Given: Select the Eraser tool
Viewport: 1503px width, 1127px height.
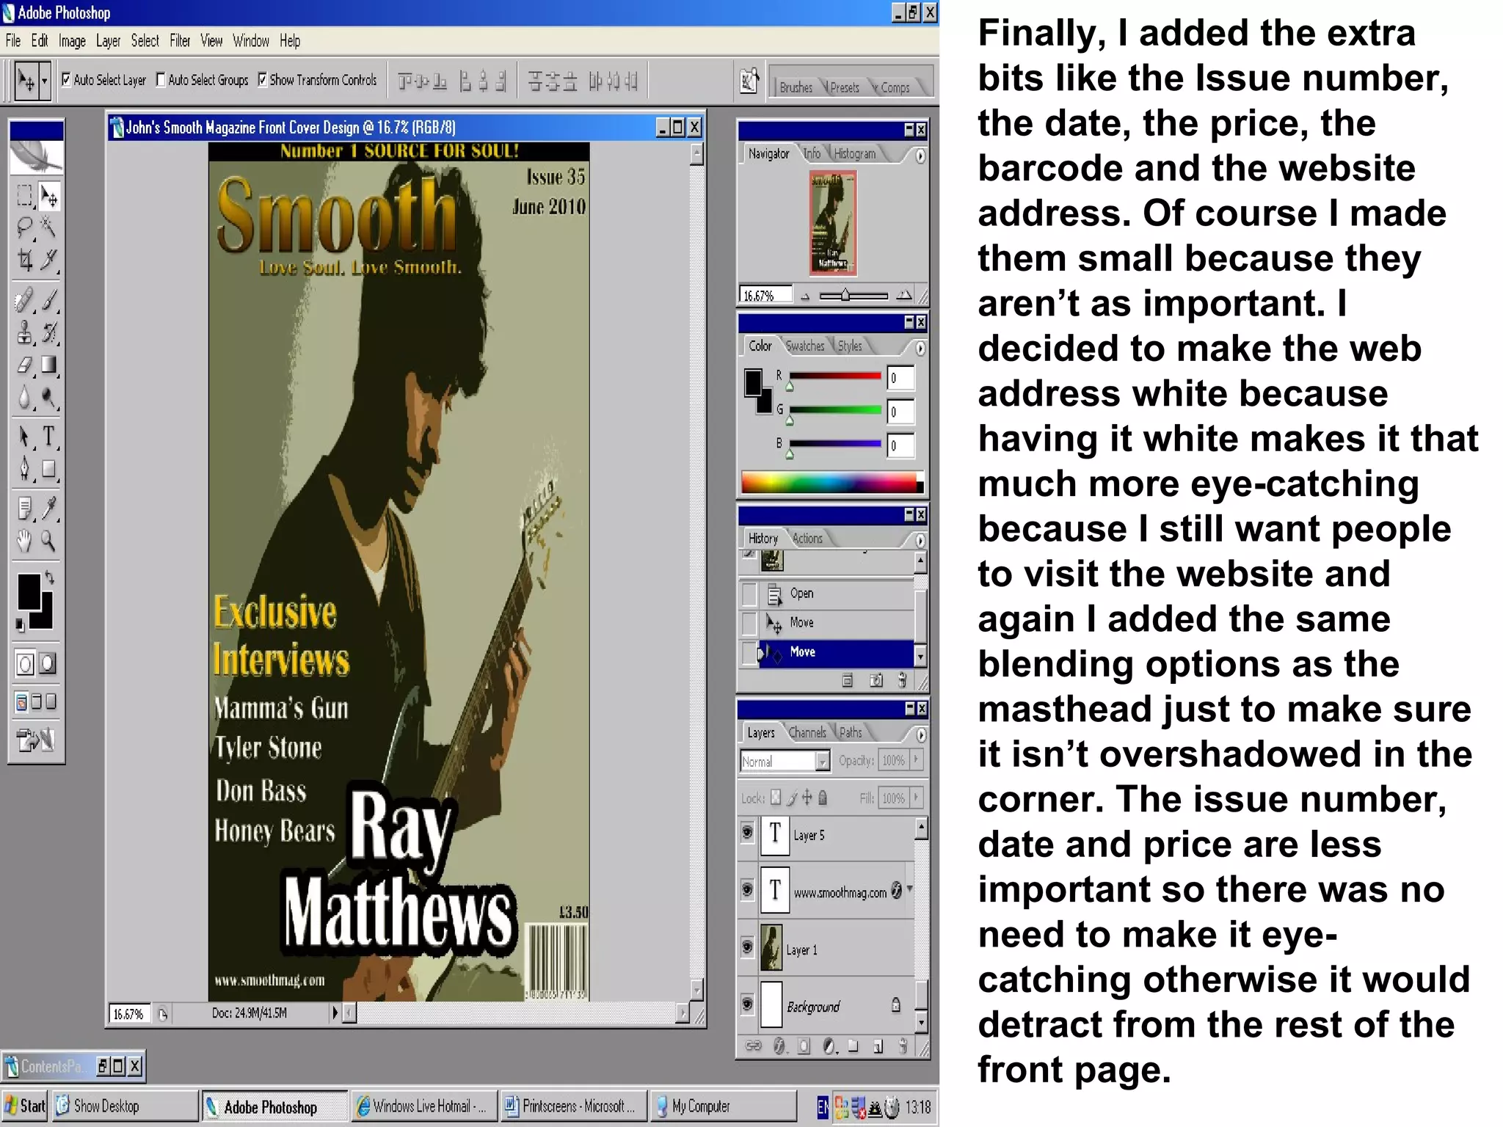Looking at the screenshot, I should coord(24,365).
